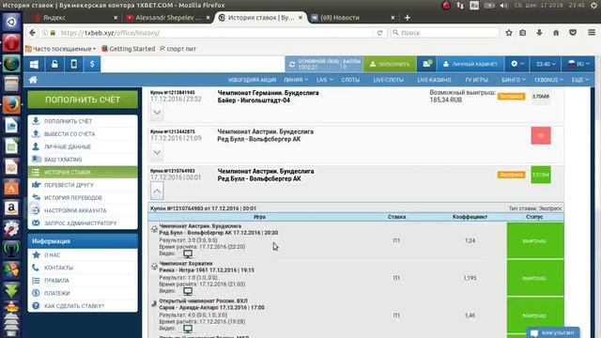This screenshot has width=601, height=338.
Task: Click the Firefox address bar
Action: pyautogui.click(x=215, y=33)
